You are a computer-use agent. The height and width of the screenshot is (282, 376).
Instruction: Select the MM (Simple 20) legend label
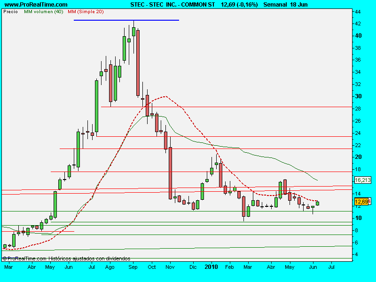pyautogui.click(x=86, y=11)
